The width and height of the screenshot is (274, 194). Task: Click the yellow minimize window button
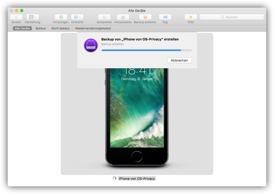pos(16,11)
